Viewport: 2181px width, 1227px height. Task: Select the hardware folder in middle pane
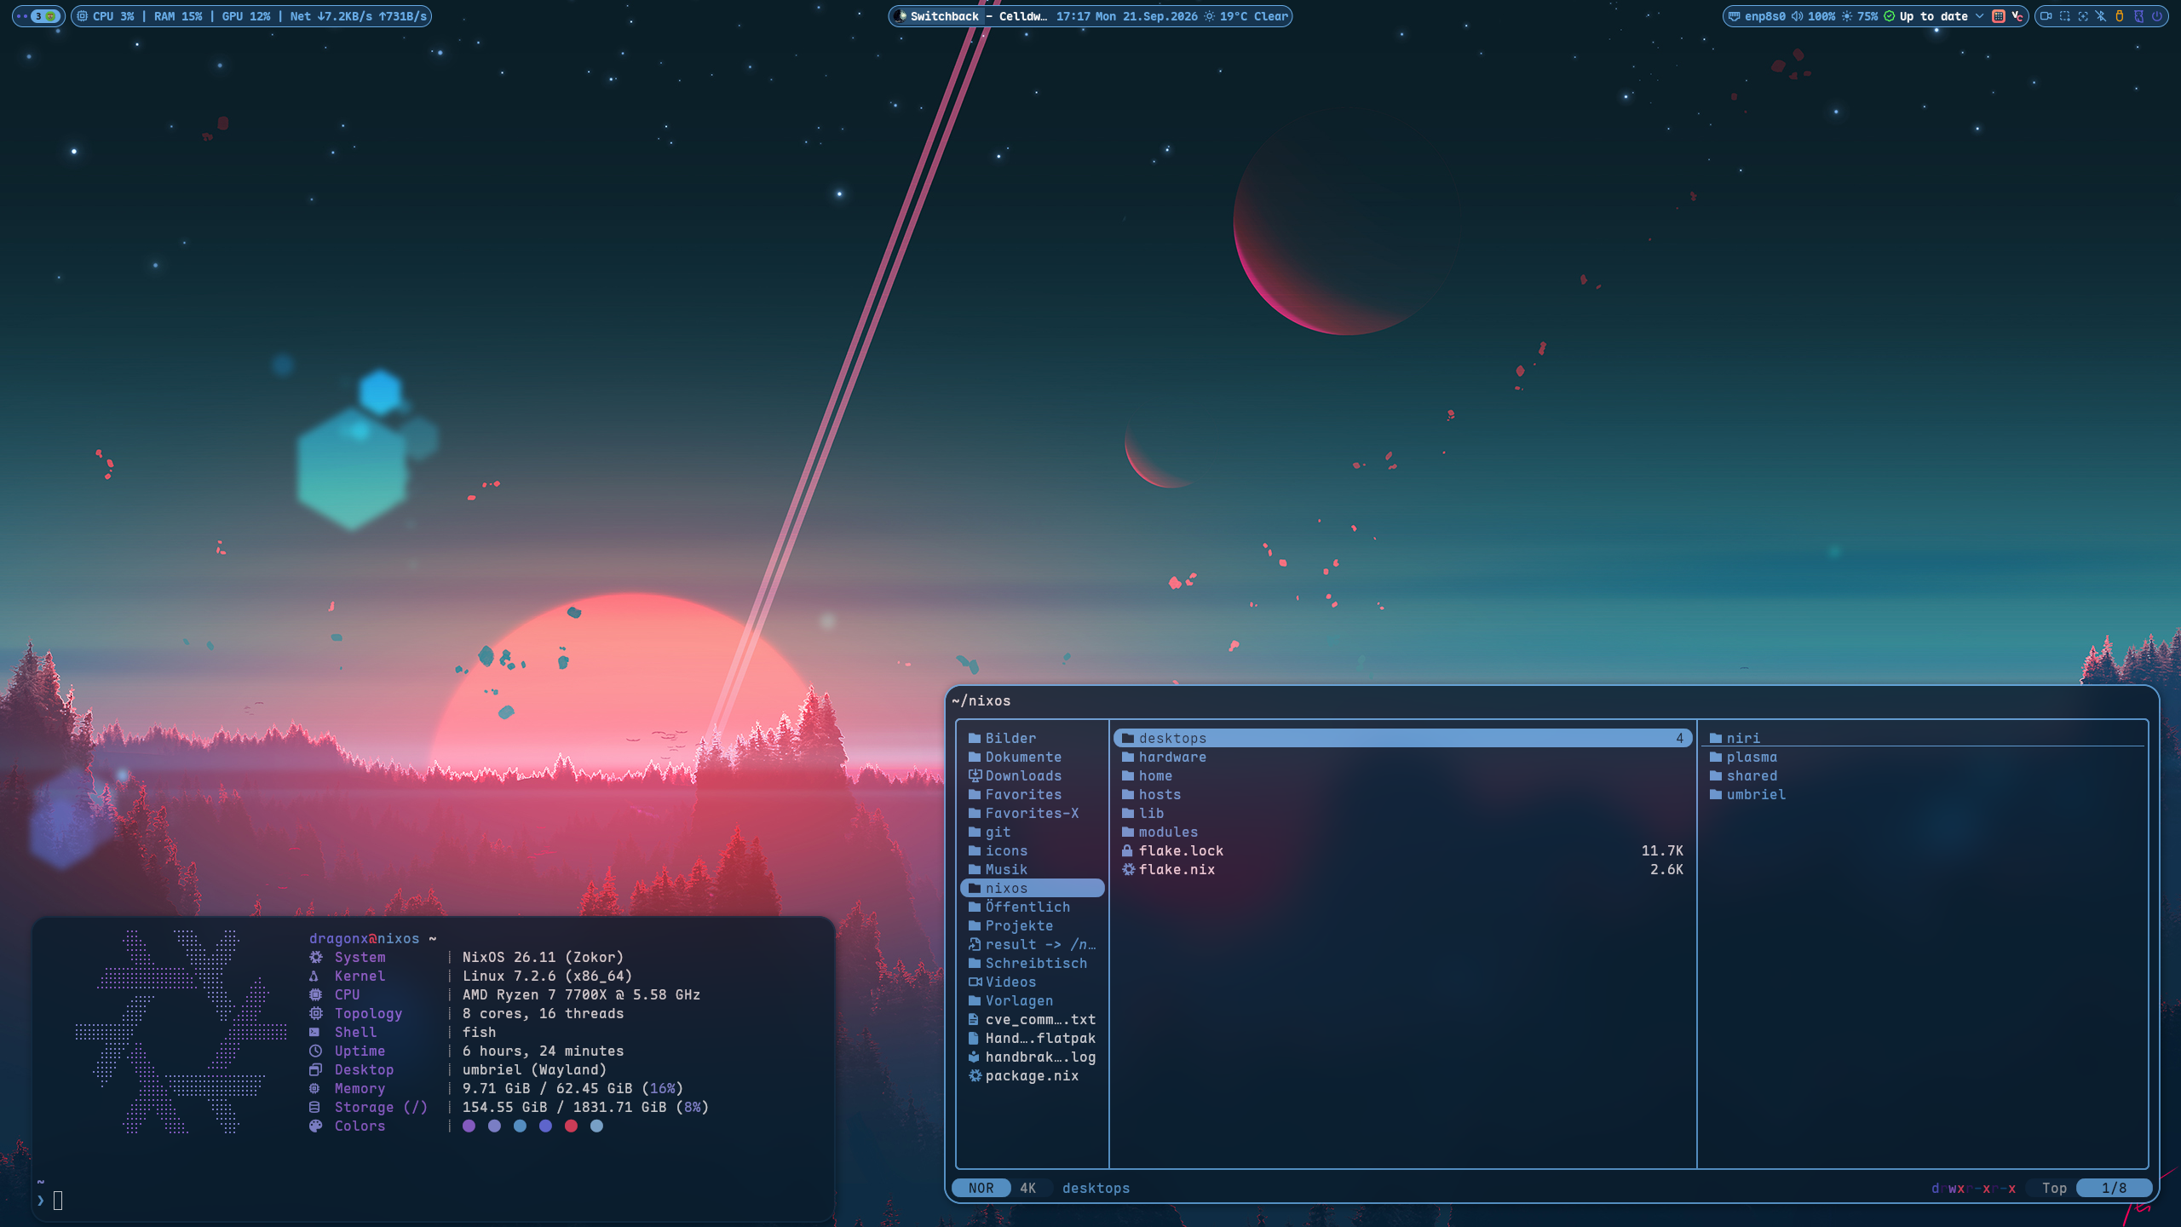pos(1402,757)
